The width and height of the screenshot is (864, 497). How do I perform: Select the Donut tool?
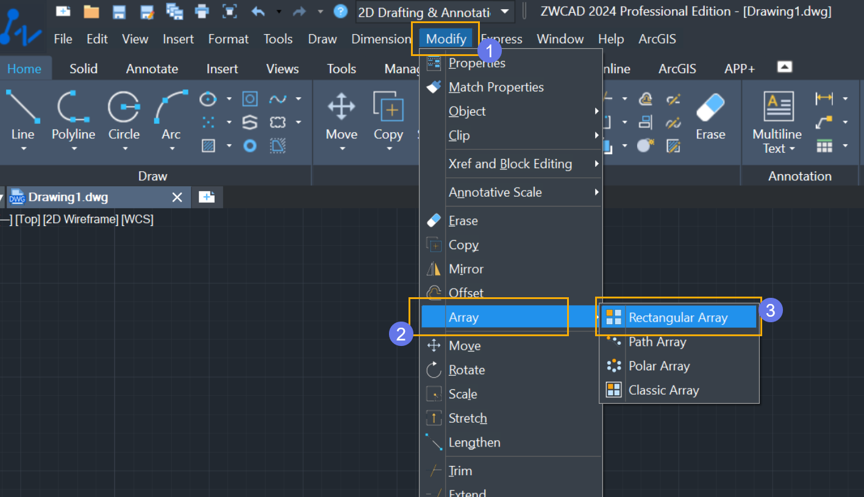(249, 146)
